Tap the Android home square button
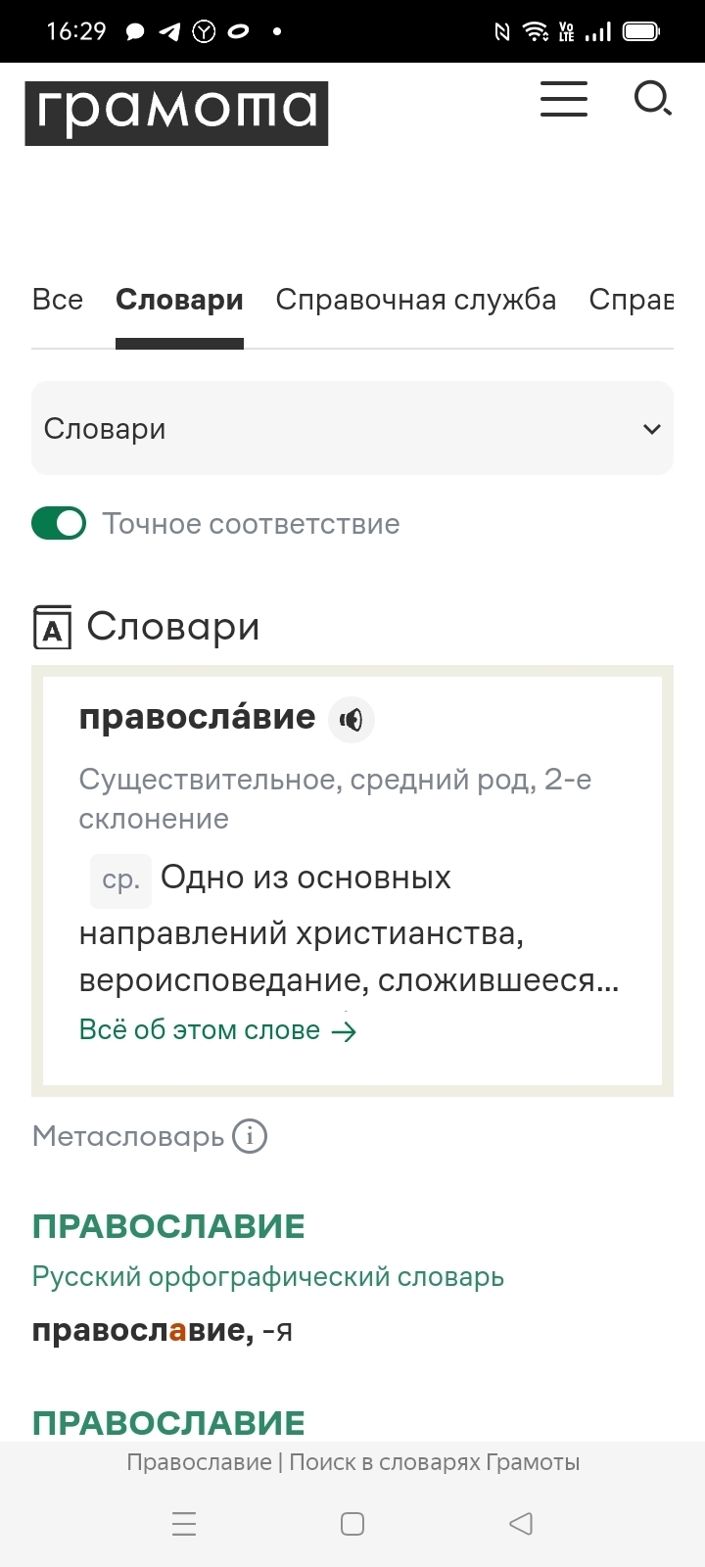This screenshot has height=1567, width=705. click(x=352, y=1523)
